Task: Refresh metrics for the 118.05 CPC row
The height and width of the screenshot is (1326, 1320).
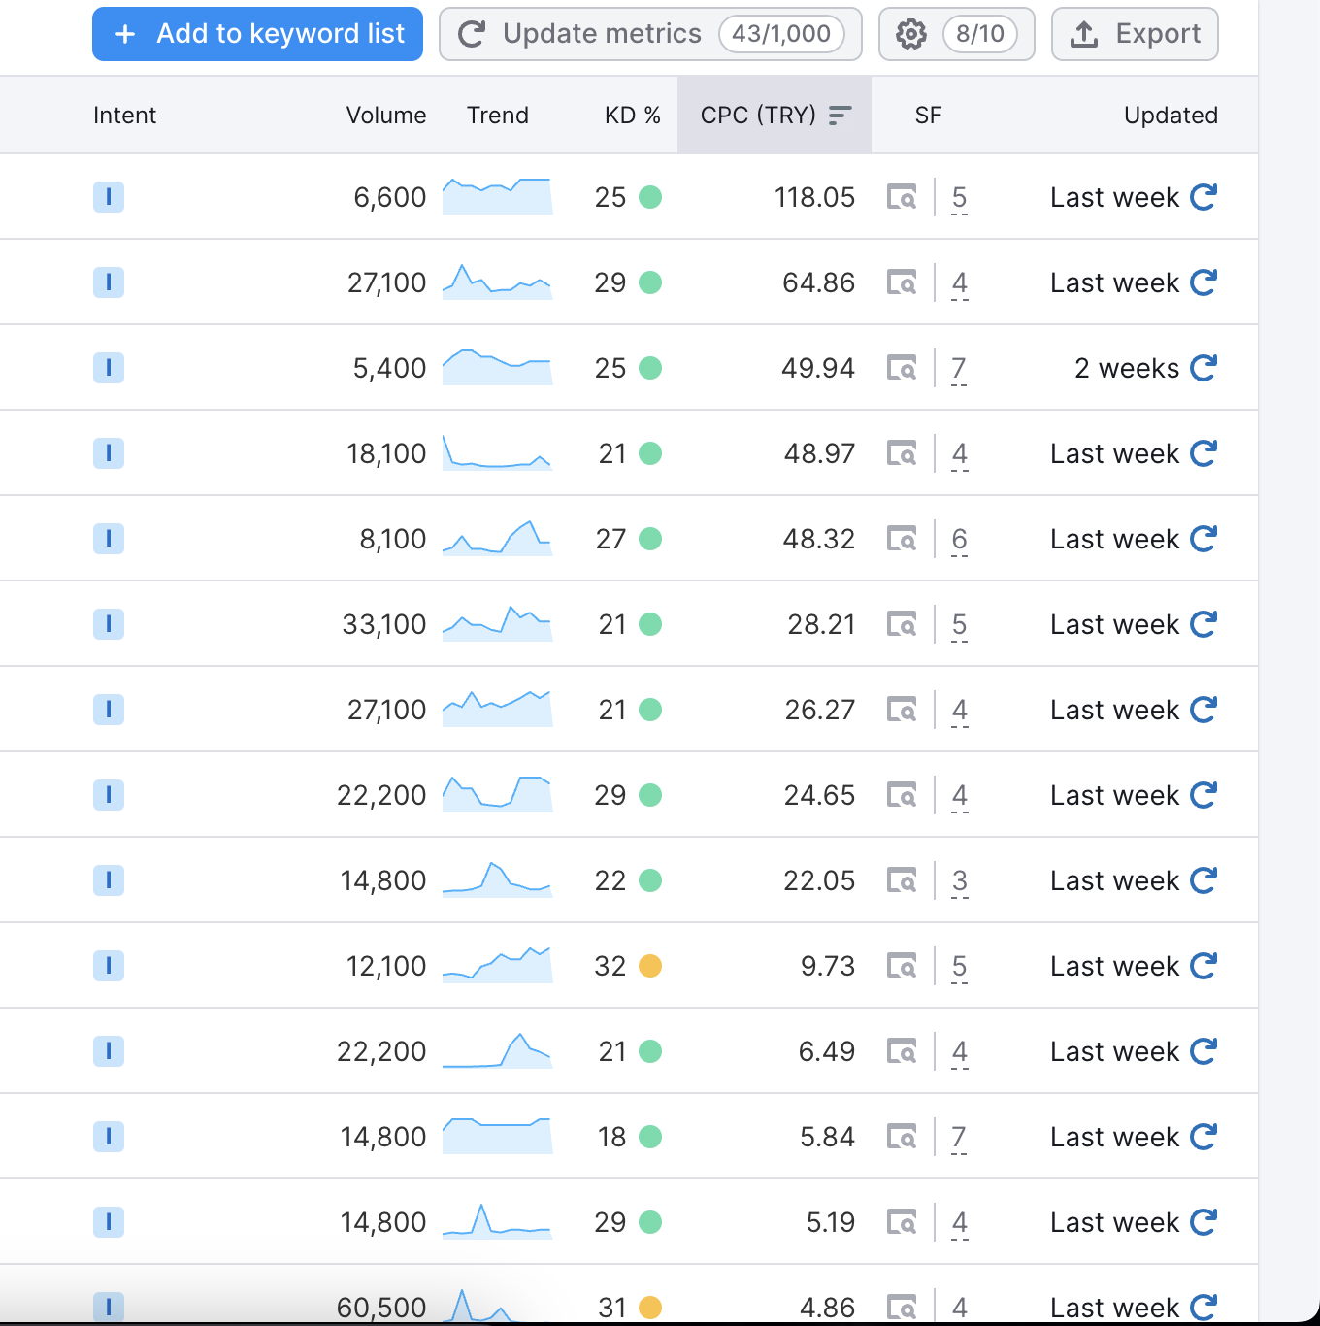Action: pos(1204,197)
